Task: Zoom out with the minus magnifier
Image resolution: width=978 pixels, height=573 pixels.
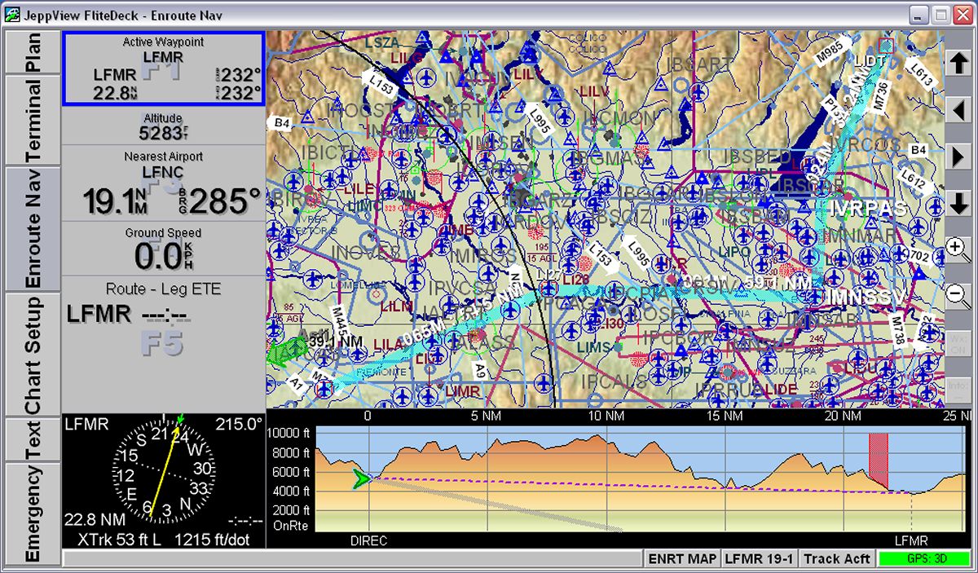Action: 958,296
